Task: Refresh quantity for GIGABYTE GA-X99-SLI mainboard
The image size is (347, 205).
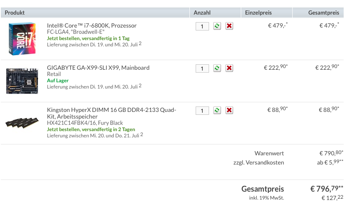Action: tap(217, 68)
